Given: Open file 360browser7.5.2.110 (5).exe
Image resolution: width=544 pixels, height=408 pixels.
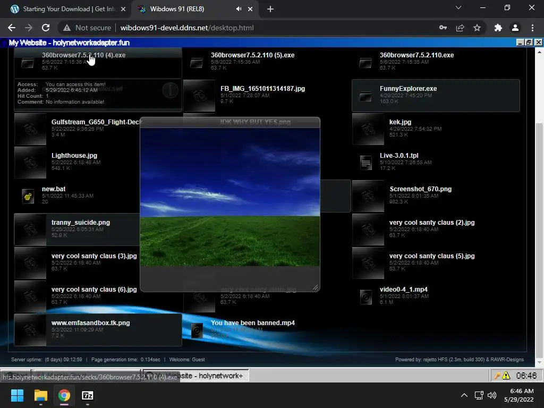Looking at the screenshot, I should coord(252,55).
